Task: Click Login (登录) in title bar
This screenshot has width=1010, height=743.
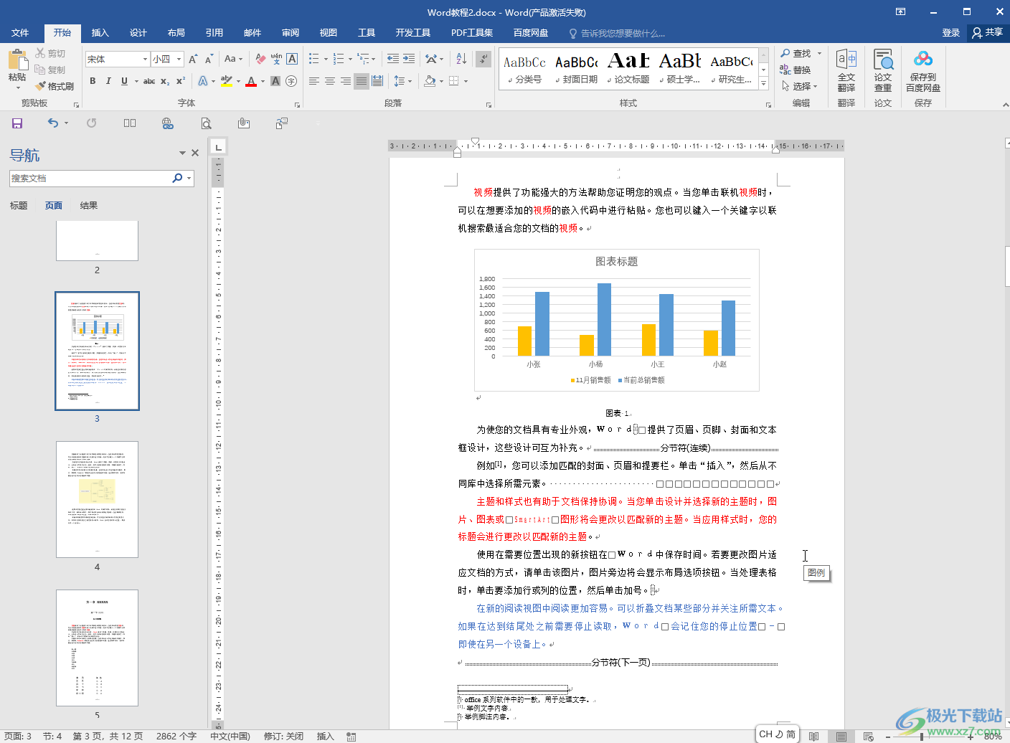Action: tap(950, 32)
